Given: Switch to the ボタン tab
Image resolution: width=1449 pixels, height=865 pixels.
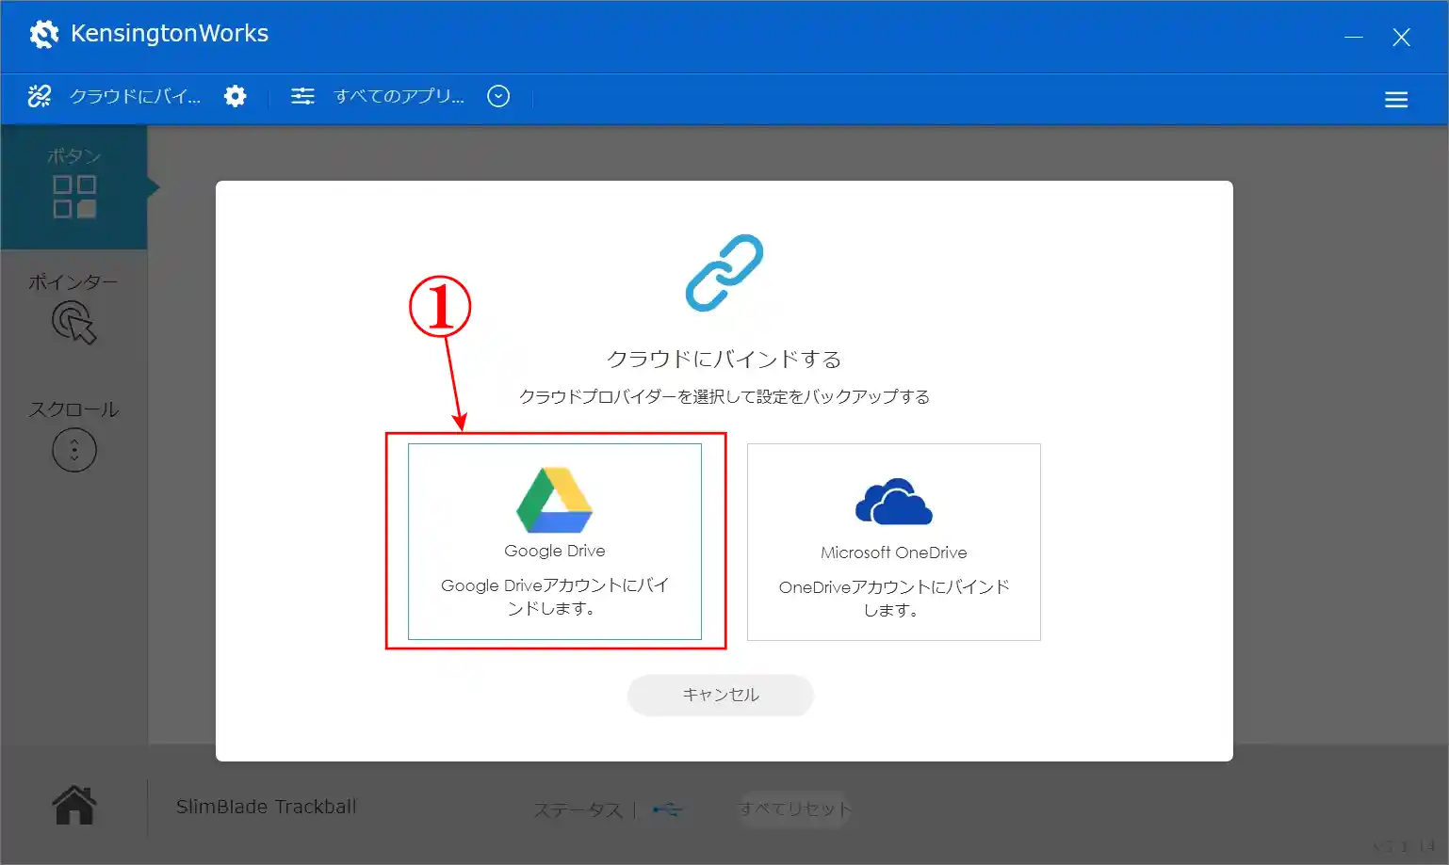Looking at the screenshot, I should click(x=74, y=186).
